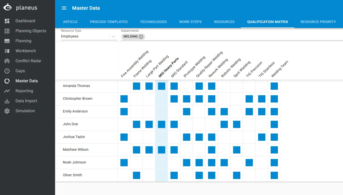Click the Master Data ring icon
343x195 pixels.
[7, 81]
